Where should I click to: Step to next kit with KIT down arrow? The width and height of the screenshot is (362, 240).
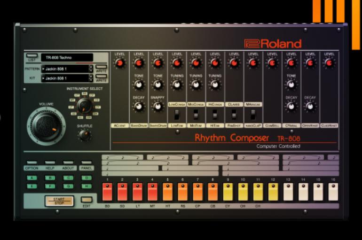[x=91, y=80]
